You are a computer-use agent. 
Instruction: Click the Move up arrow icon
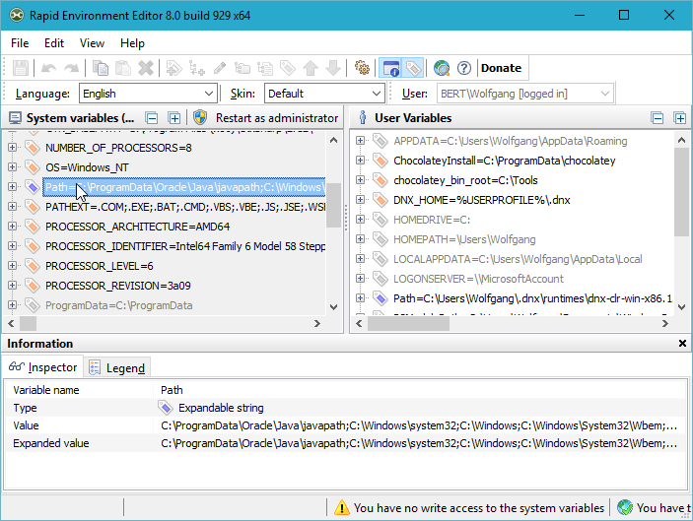coord(311,68)
